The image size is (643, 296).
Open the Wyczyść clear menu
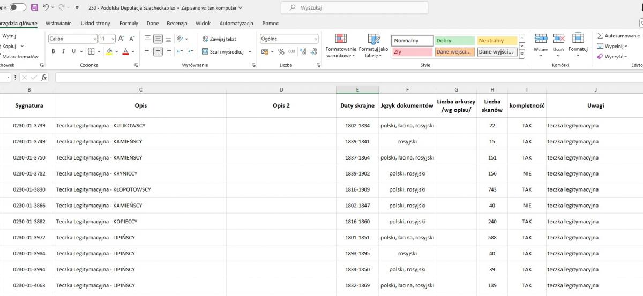click(612, 56)
